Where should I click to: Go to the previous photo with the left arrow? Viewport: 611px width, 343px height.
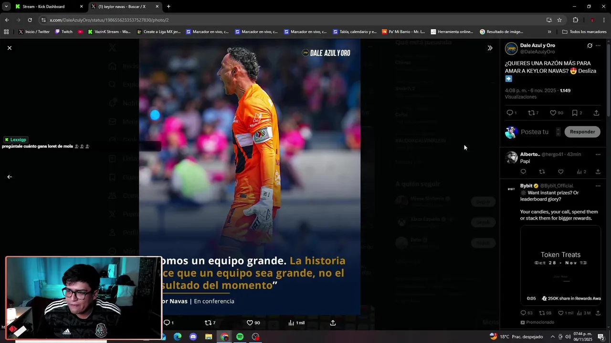pyautogui.click(x=9, y=177)
